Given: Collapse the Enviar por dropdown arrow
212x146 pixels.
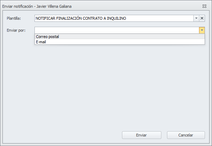Looking at the screenshot, I should pyautogui.click(x=202, y=30).
